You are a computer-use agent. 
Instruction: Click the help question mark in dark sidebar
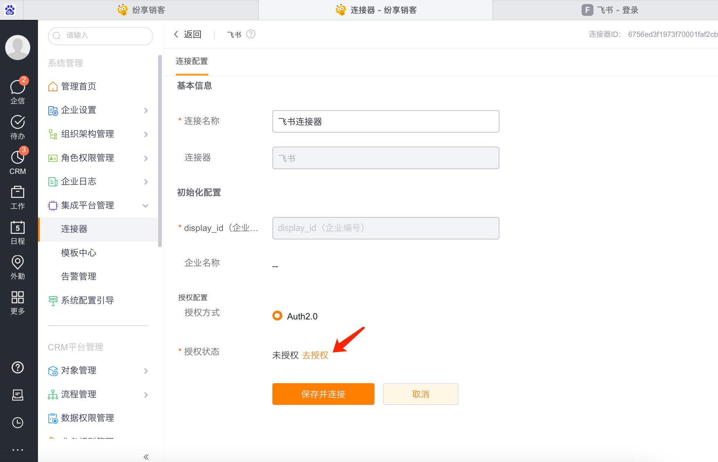click(18, 367)
